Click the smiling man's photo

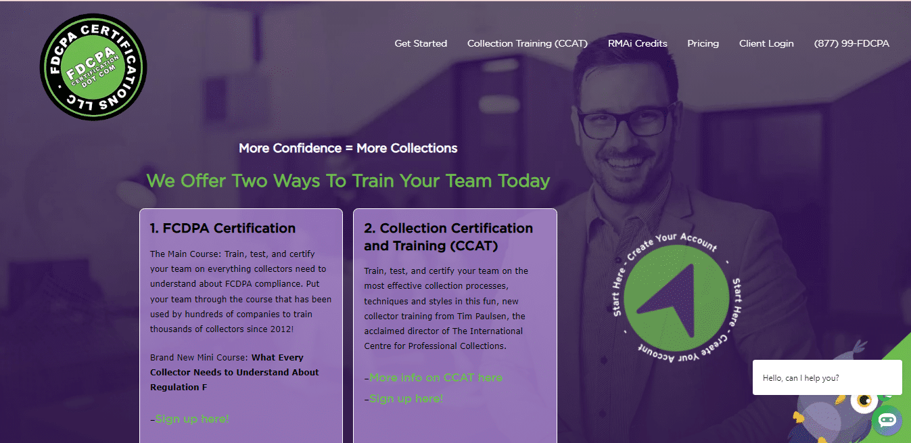(x=629, y=135)
